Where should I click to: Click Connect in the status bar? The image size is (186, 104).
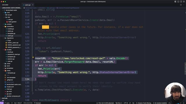[37, 103]
